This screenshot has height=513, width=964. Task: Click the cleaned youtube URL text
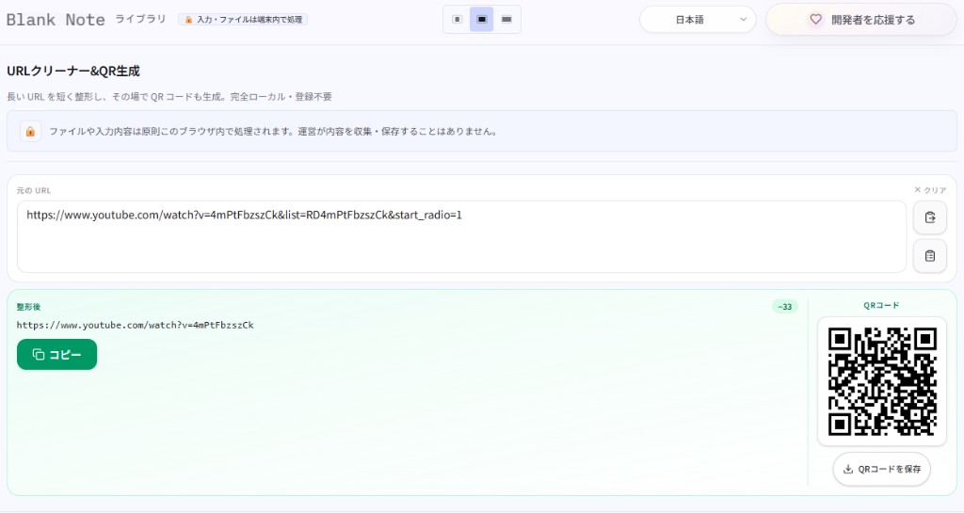tap(136, 325)
